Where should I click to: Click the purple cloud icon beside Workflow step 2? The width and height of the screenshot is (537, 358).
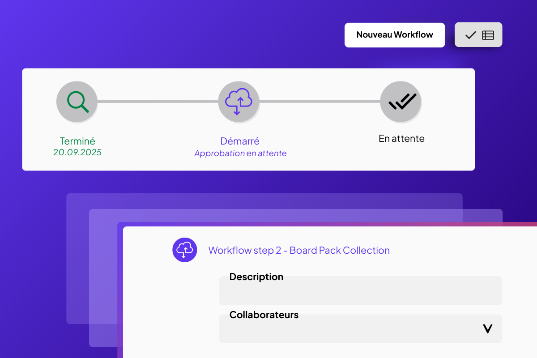185,250
